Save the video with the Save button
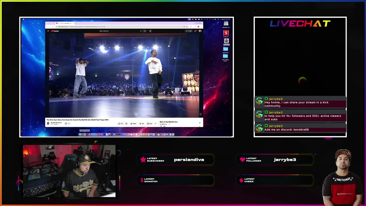This screenshot has width=366, height=206. [x=150, y=124]
